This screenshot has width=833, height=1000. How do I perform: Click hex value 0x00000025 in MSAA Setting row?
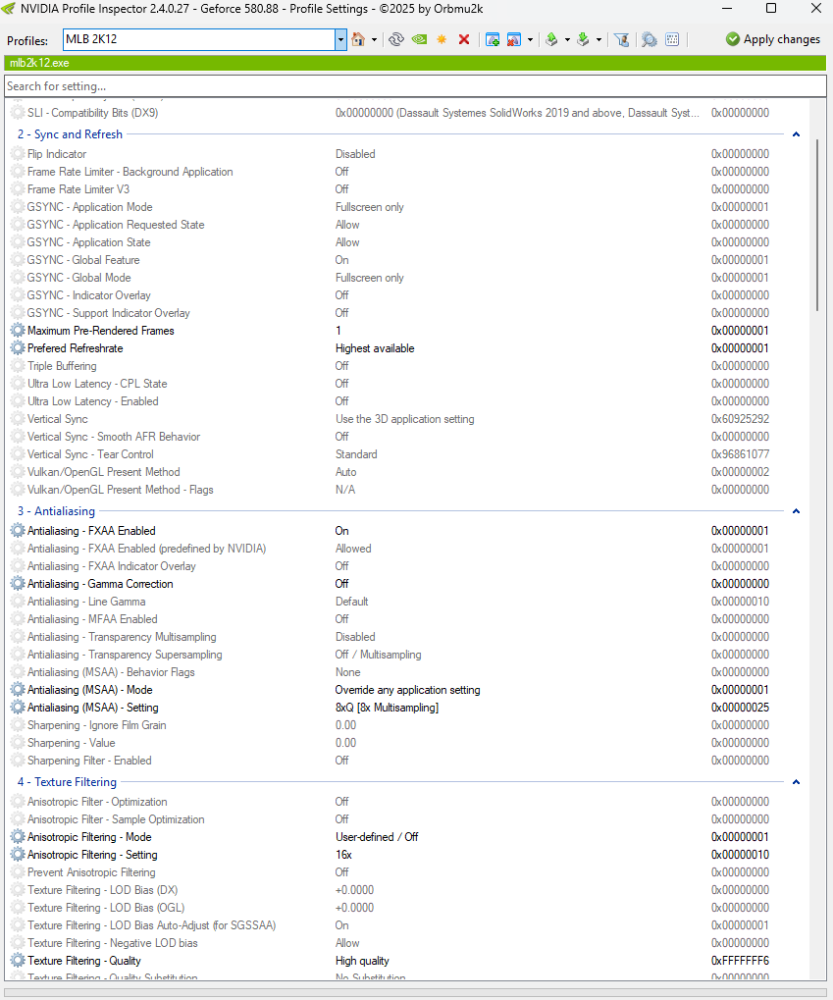(740, 708)
